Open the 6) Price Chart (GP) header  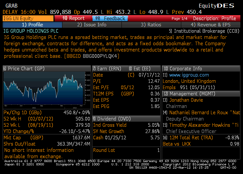click(47, 69)
